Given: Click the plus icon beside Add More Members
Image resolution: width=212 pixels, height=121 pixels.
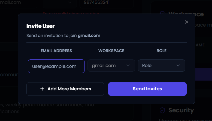Looking at the screenshot, I should click(x=42, y=89).
